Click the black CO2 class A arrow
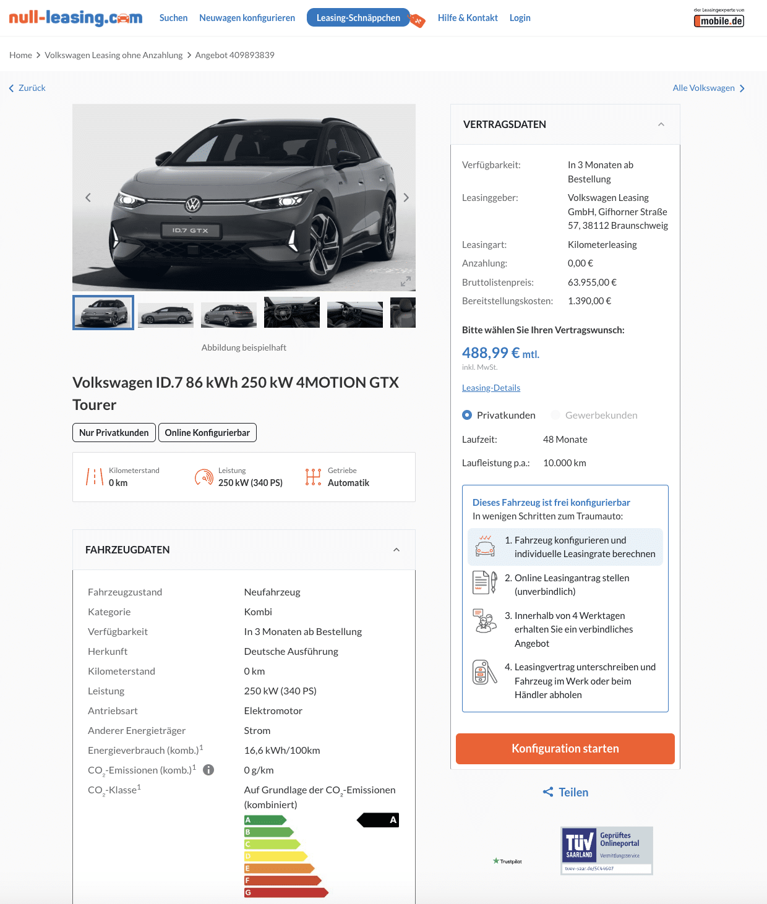 coord(378,820)
